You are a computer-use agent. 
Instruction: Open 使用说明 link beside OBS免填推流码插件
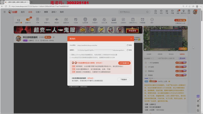[x=91, y=78]
